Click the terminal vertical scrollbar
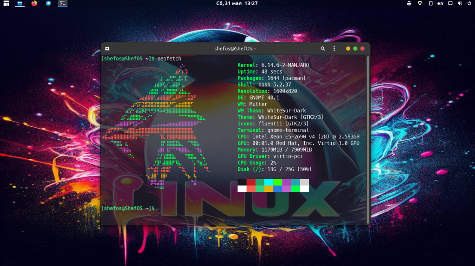Viewport: 475px width, 266px height. (368, 139)
